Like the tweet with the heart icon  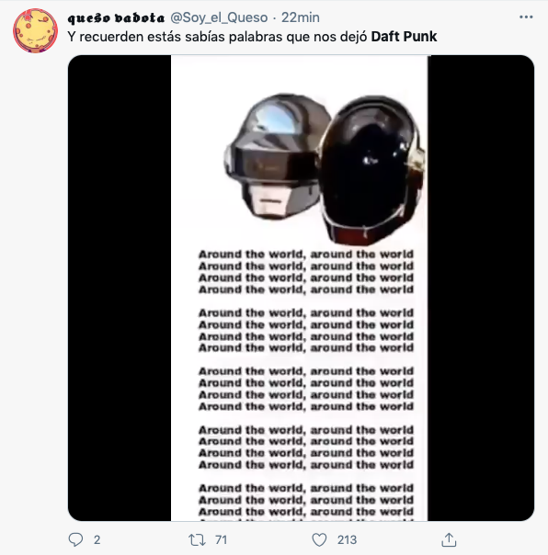pos(319,539)
